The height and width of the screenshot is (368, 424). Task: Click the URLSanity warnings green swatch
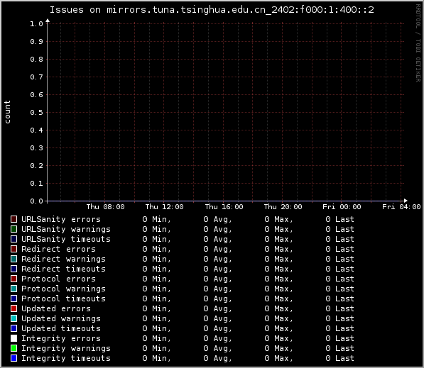(13, 229)
